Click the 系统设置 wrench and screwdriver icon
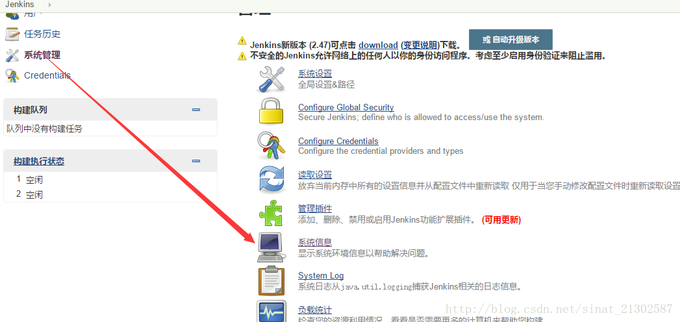 272,79
